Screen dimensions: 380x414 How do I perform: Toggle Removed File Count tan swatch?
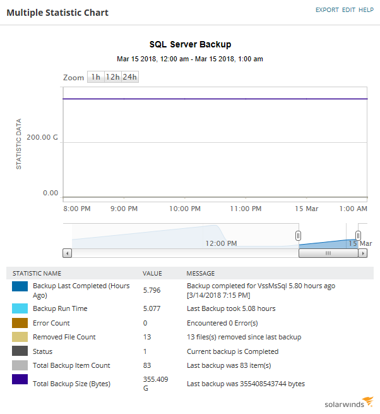(20, 337)
